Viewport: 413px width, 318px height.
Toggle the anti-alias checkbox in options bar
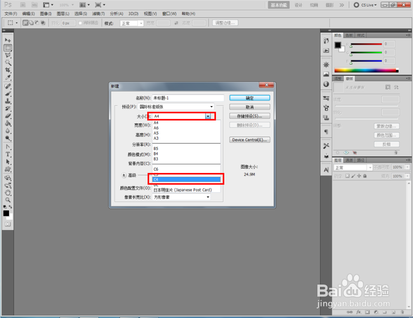(x=81, y=23)
